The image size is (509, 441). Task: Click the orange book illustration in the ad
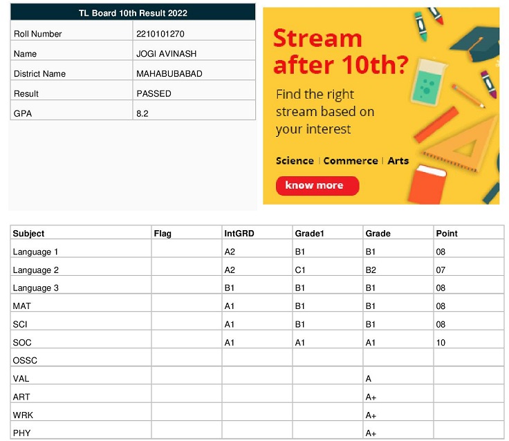pos(427,185)
